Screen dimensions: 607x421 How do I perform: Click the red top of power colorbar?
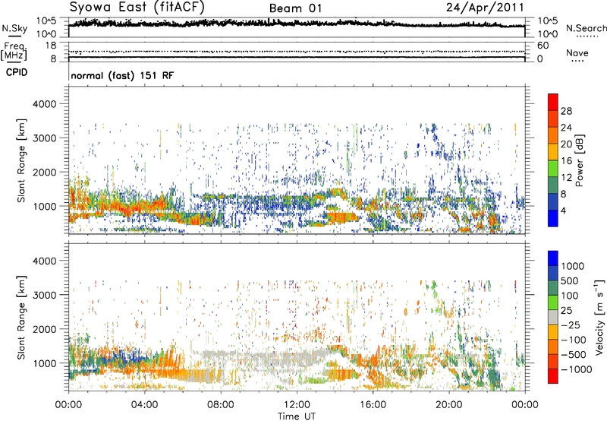click(553, 102)
